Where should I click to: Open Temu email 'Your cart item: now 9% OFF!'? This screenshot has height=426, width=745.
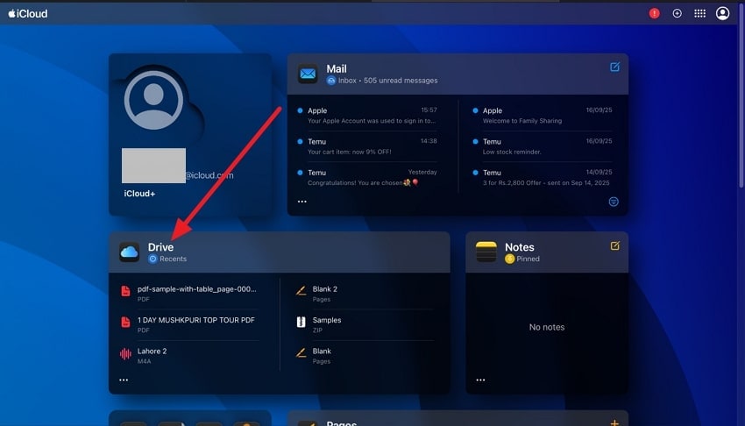[x=366, y=146]
